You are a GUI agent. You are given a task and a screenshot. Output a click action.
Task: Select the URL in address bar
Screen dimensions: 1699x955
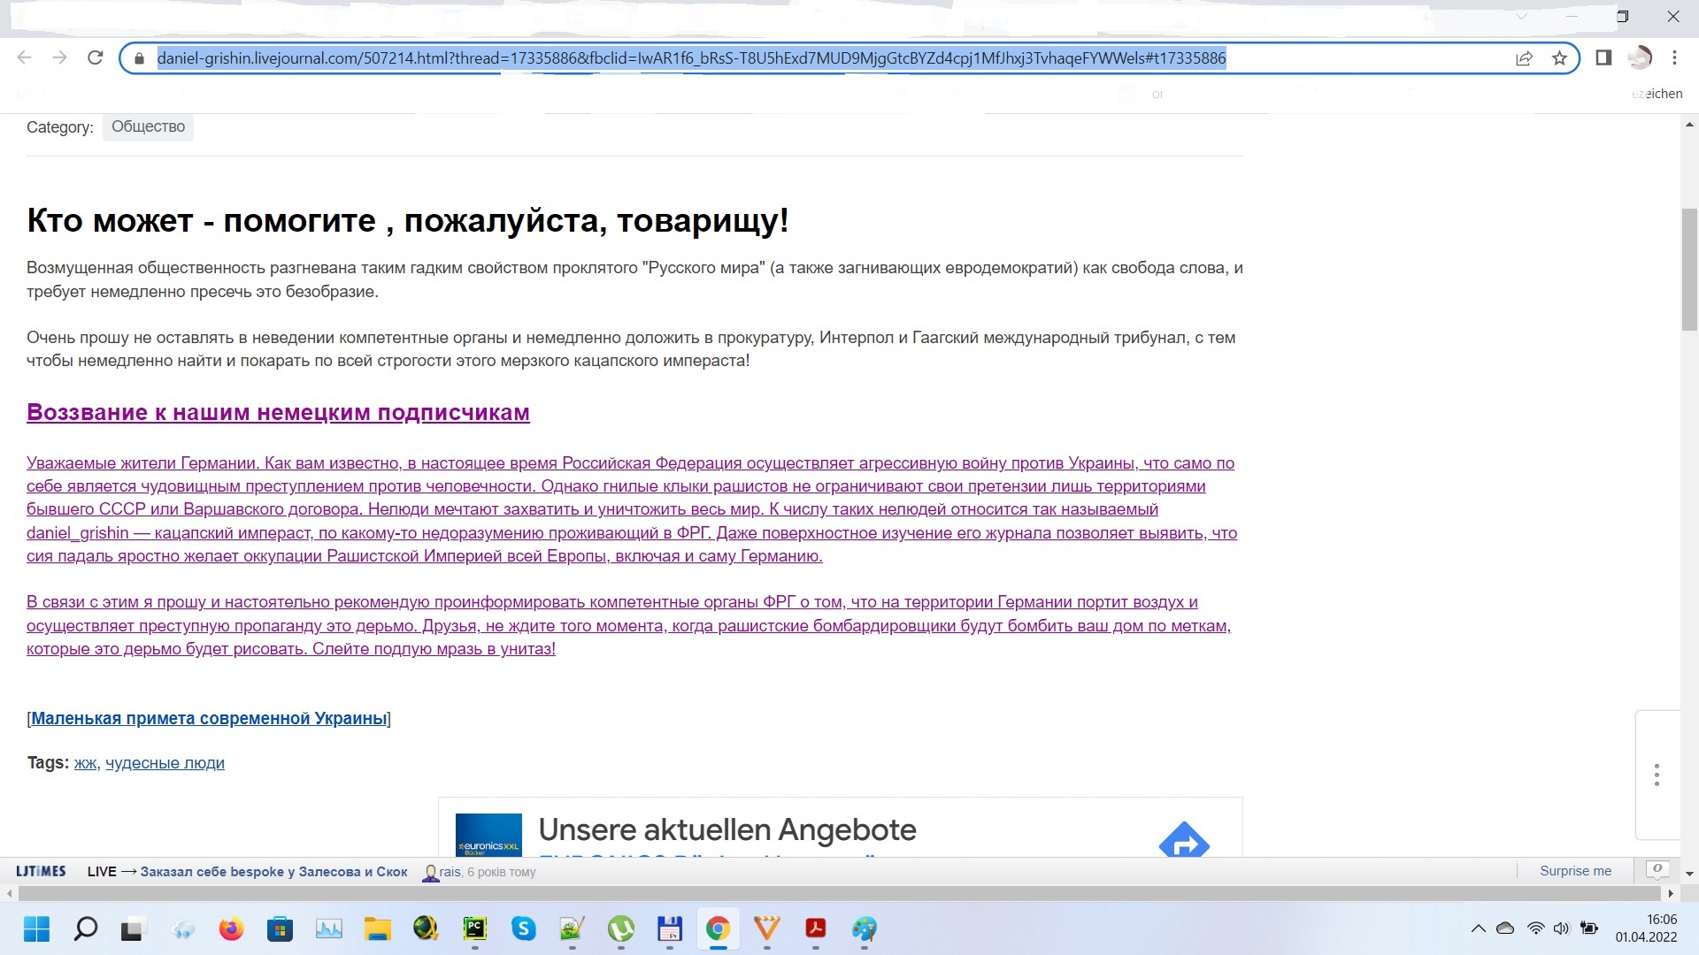[691, 58]
